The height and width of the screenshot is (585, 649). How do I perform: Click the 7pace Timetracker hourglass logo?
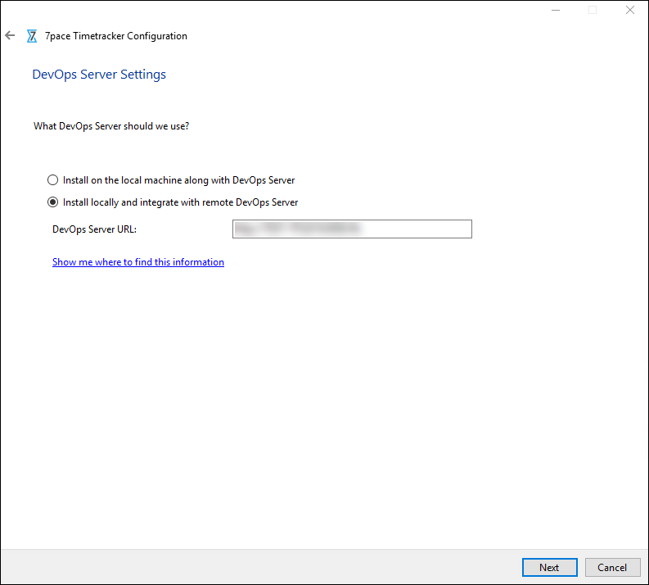click(x=32, y=36)
